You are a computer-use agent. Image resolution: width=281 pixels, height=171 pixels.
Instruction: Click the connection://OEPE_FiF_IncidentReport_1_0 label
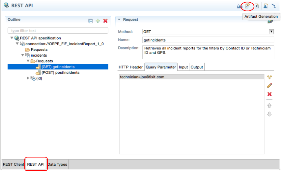point(65,44)
